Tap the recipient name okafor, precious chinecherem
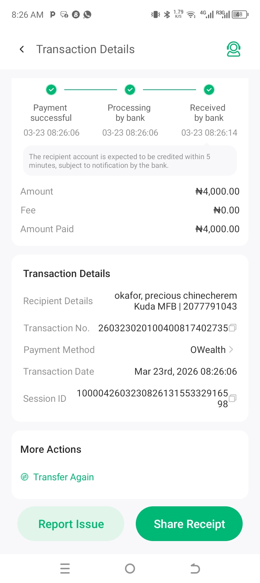Image resolution: width=260 pixels, height=583 pixels. tap(175, 295)
